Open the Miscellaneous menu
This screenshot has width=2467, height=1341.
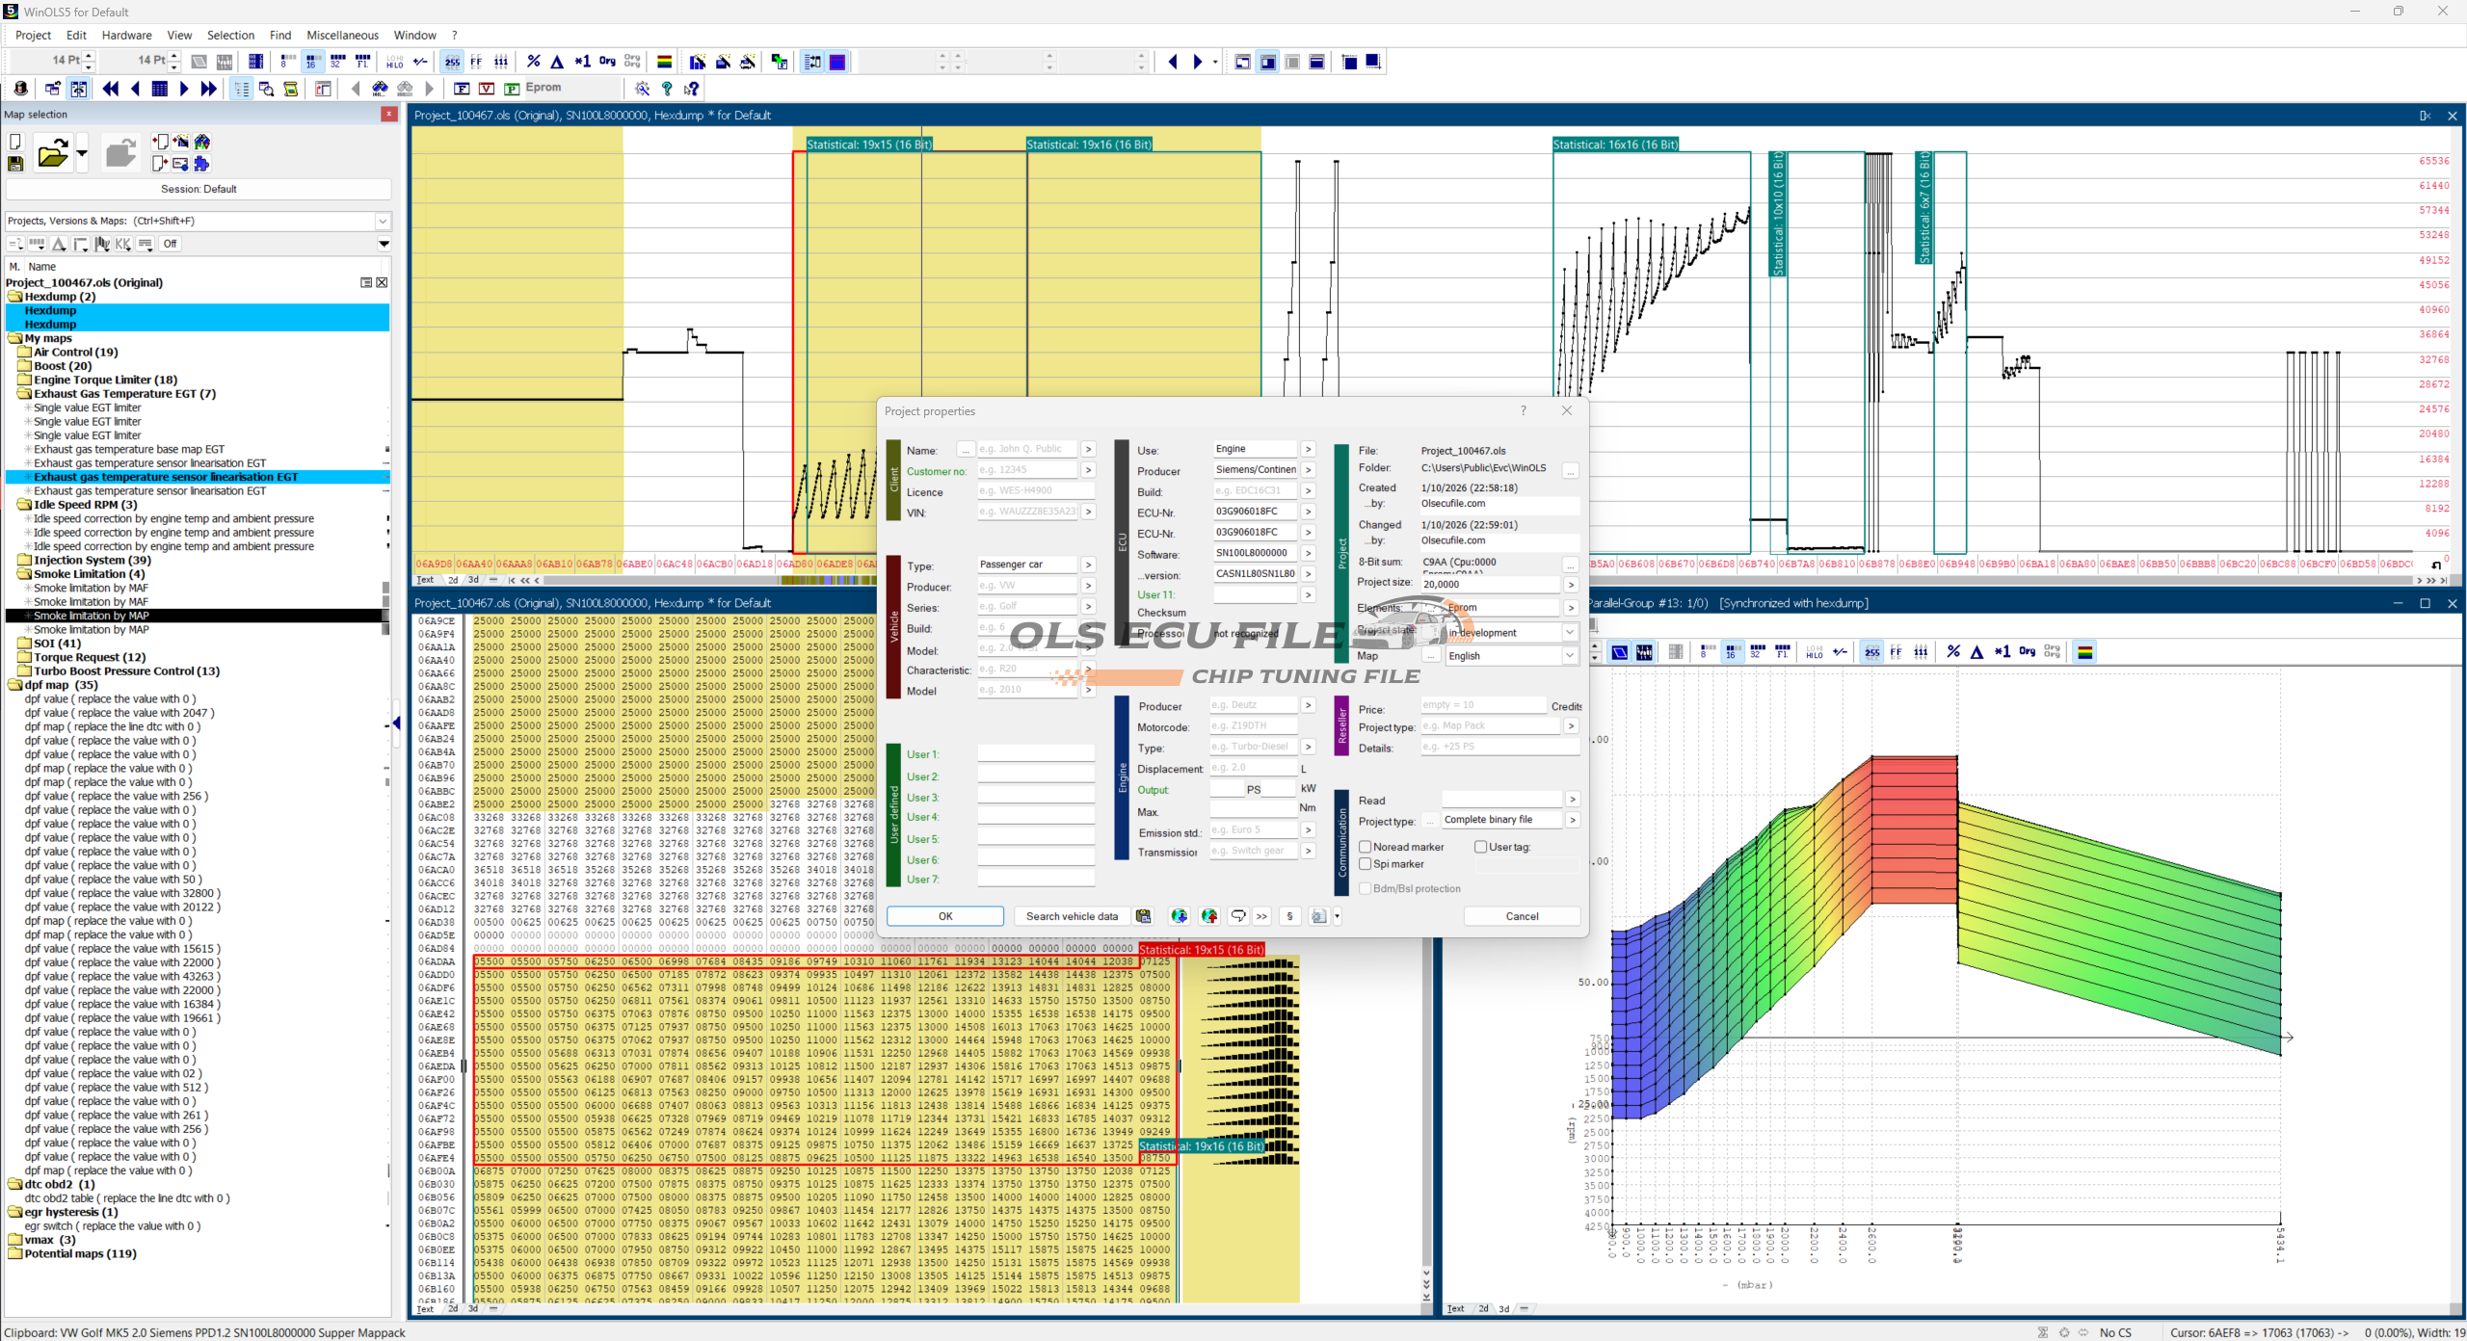[x=342, y=35]
